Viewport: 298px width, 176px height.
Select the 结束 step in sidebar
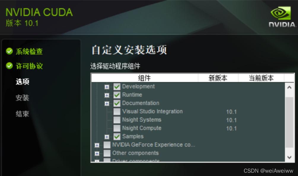point(23,114)
